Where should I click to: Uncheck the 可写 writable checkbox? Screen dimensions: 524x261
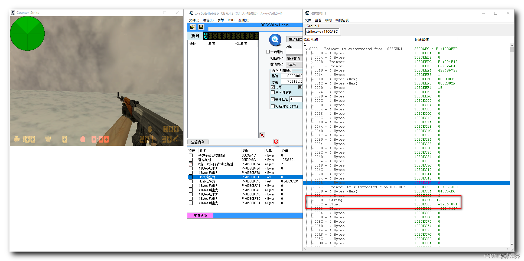point(273,87)
